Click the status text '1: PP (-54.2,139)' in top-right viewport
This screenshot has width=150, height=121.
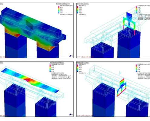(83, 57)
